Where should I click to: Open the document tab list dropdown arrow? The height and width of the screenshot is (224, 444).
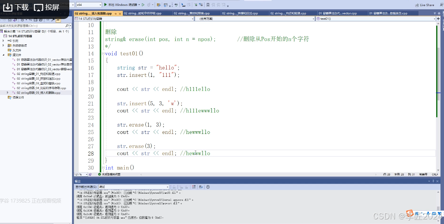(x=435, y=13)
